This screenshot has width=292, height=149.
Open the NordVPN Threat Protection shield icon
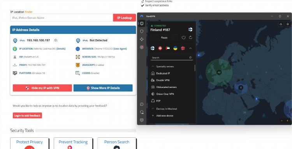tap(142, 32)
